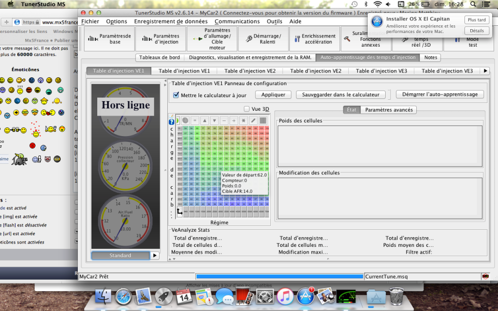
Task: Switch to the Diagnostics, visualisation tab
Action: (x=250, y=57)
